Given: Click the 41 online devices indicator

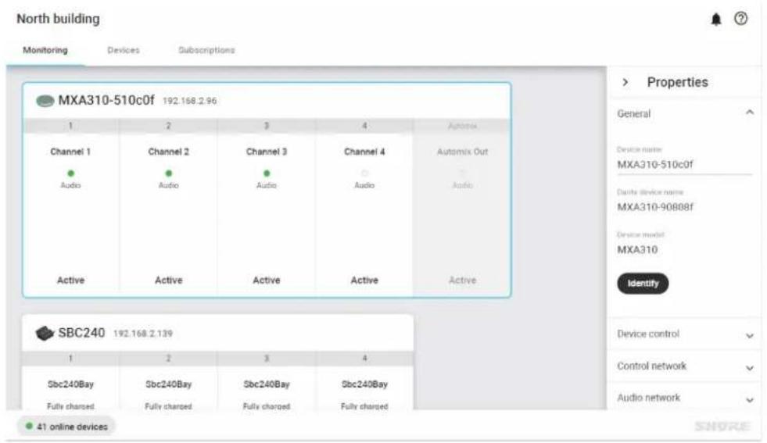Looking at the screenshot, I should [66, 427].
